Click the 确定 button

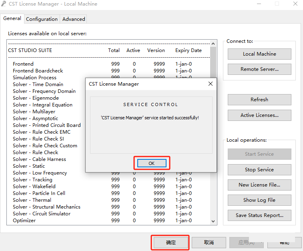(x=171, y=243)
